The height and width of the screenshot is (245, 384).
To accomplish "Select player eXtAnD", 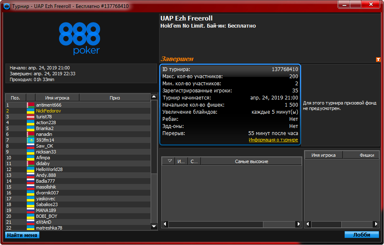I will pos(78,222).
